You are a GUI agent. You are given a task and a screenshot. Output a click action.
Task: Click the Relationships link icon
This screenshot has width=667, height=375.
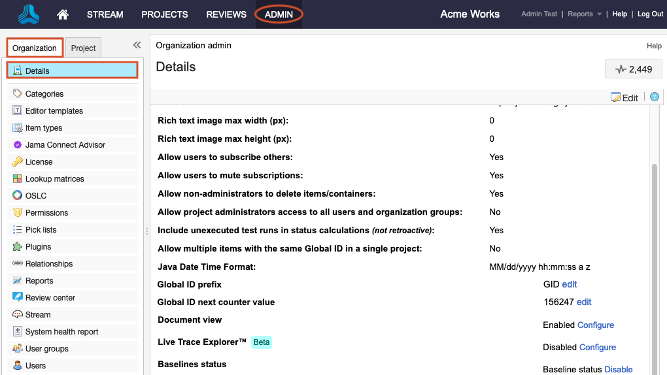click(18, 263)
